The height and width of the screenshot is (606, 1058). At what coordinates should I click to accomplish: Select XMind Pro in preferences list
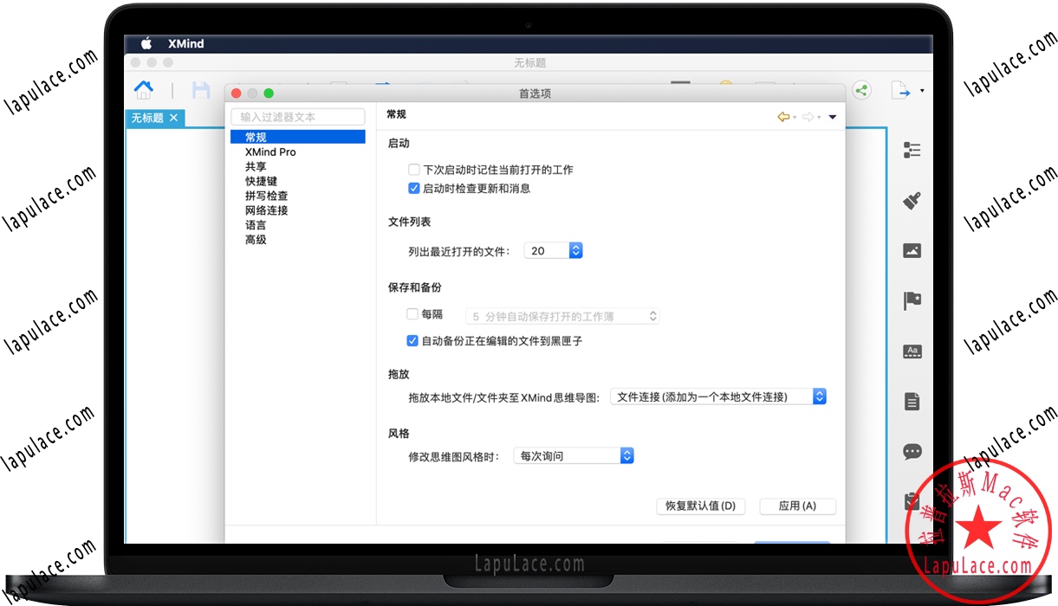[269, 151]
